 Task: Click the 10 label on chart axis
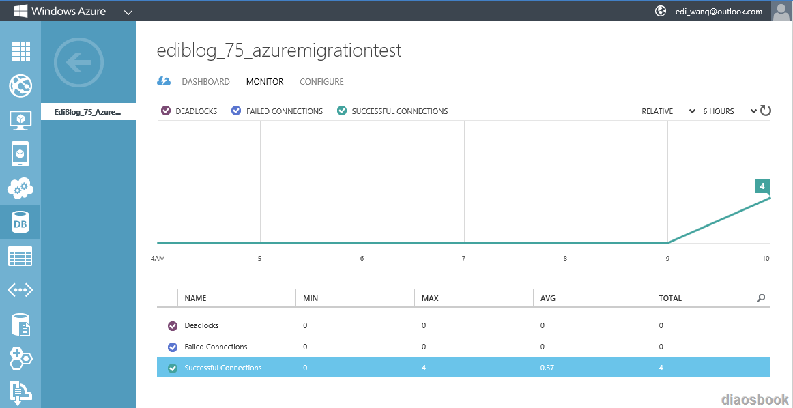click(766, 259)
